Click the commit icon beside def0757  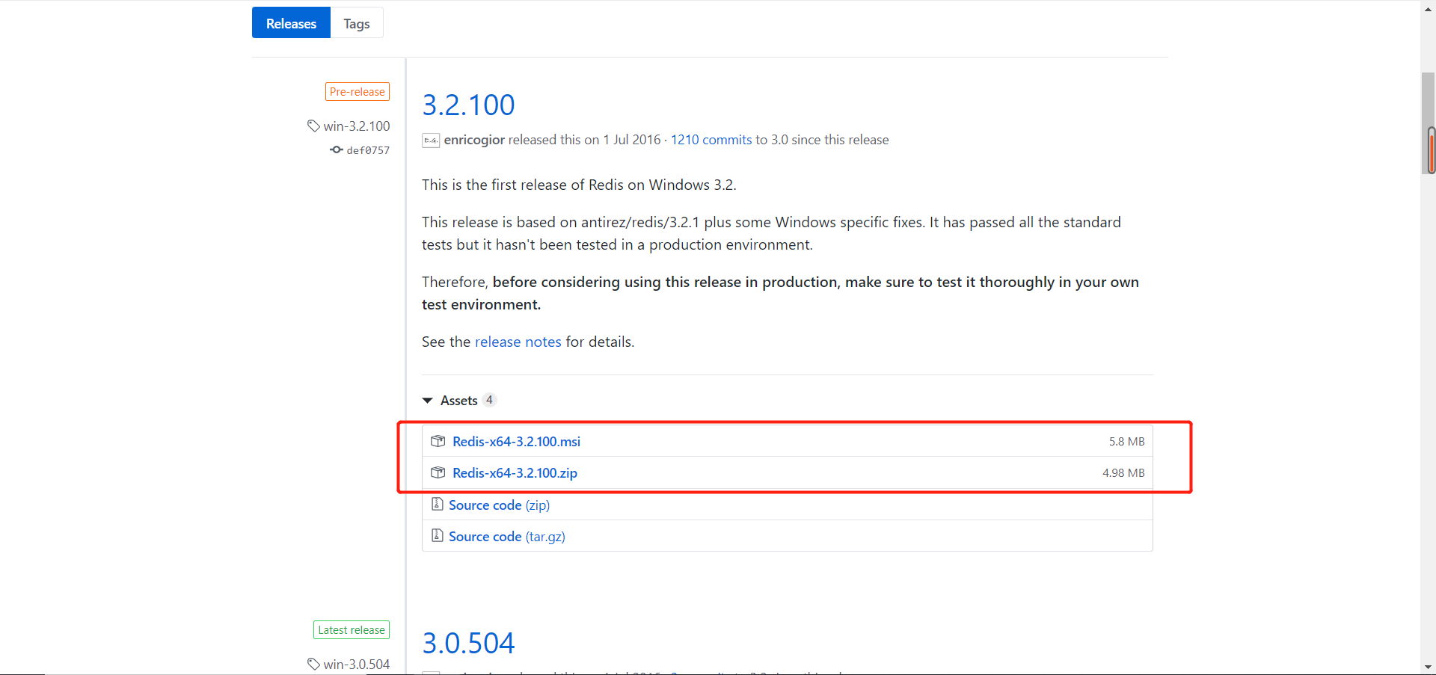pyautogui.click(x=337, y=150)
